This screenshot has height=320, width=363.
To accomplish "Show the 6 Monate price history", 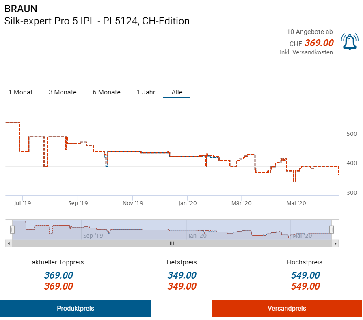I will pos(106,92).
